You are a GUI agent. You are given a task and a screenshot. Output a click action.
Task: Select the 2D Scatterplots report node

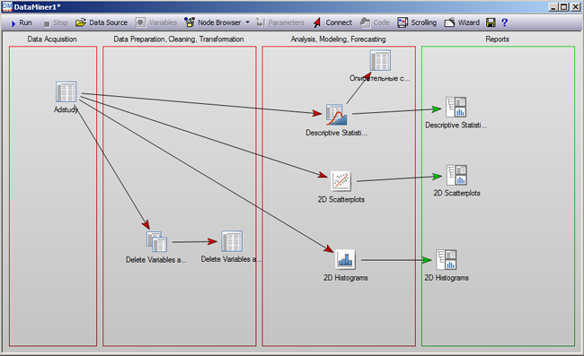point(456,175)
